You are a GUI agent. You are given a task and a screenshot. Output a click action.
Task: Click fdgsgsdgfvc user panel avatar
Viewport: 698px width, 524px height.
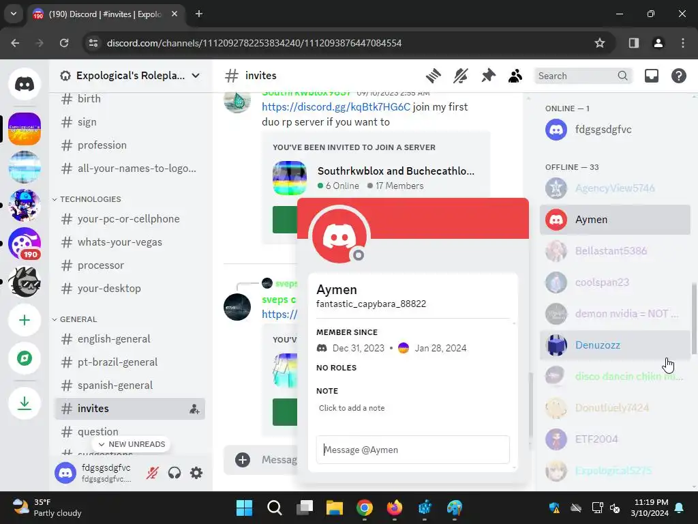click(65, 473)
